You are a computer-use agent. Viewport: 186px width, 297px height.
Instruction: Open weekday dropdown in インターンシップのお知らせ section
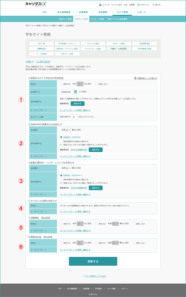(68, 168)
